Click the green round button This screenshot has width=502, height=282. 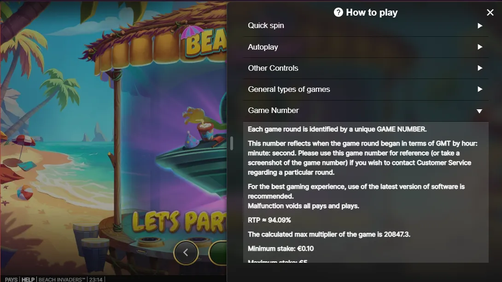(x=218, y=252)
